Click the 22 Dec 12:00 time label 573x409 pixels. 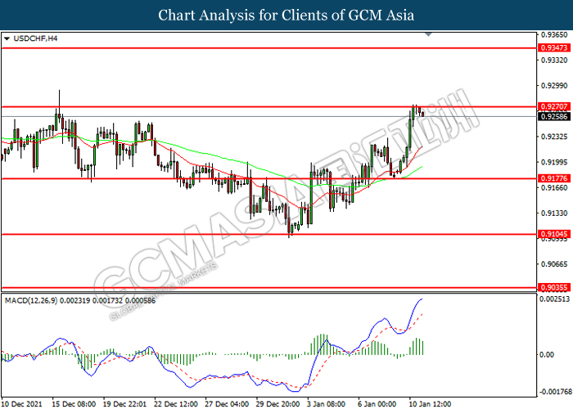(176, 404)
